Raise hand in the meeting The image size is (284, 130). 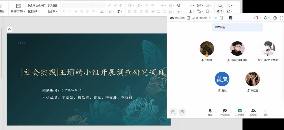point(182,112)
